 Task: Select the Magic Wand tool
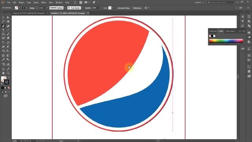[x=3, y=21]
